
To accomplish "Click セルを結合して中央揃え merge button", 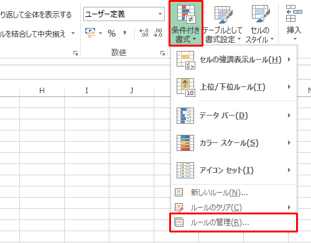I will click(33, 34).
